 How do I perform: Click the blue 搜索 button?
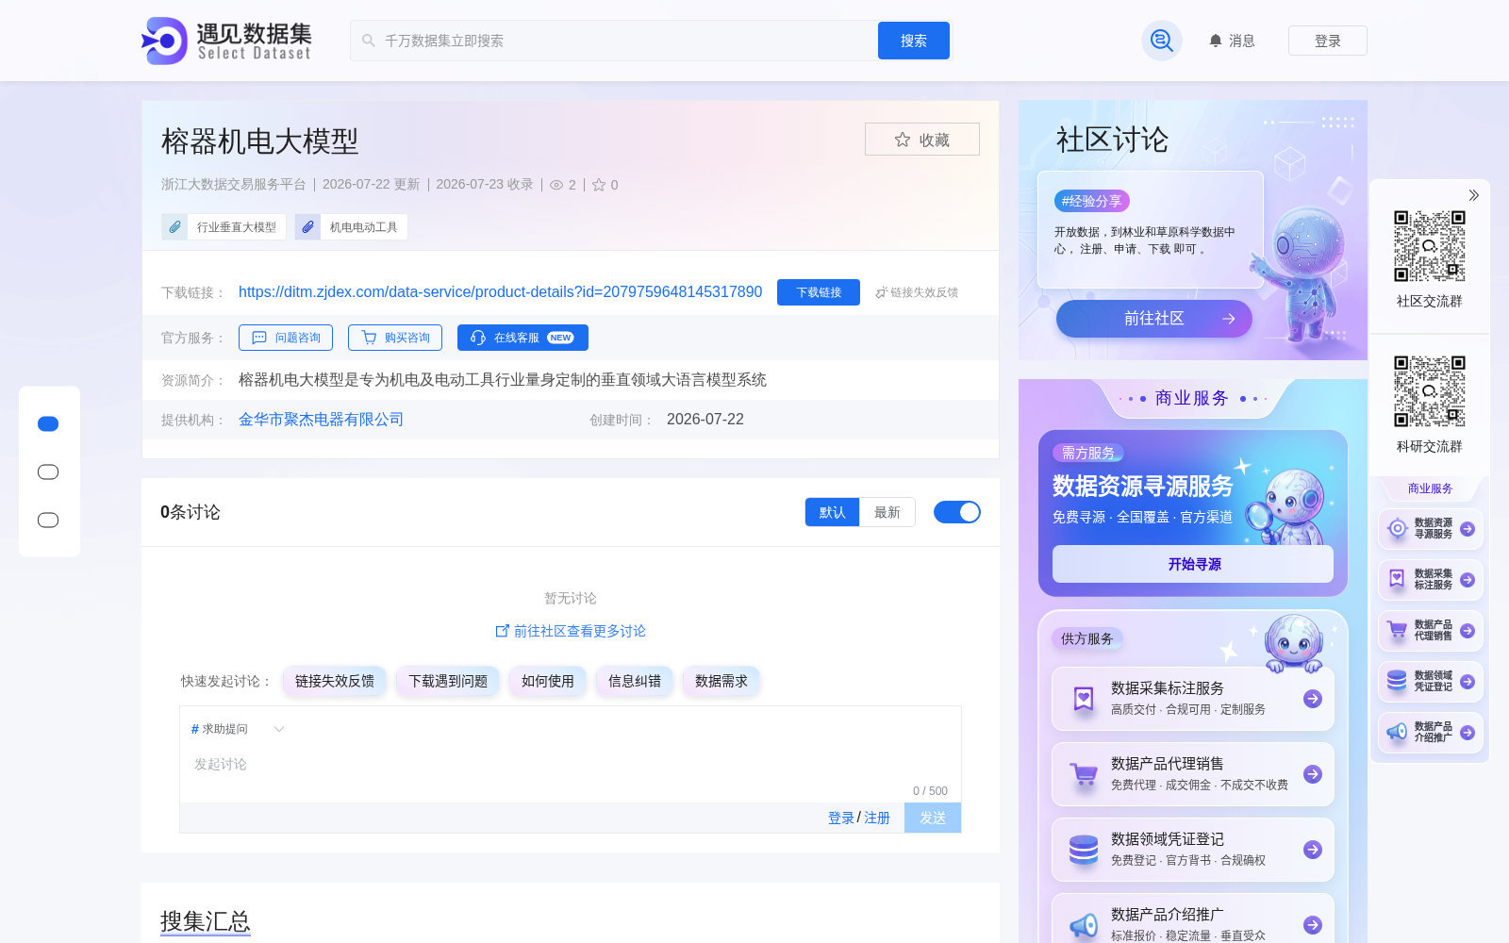[914, 41]
